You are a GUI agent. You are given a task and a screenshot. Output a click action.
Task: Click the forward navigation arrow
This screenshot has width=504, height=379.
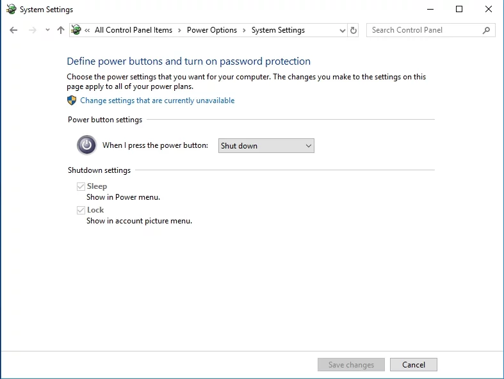click(33, 30)
